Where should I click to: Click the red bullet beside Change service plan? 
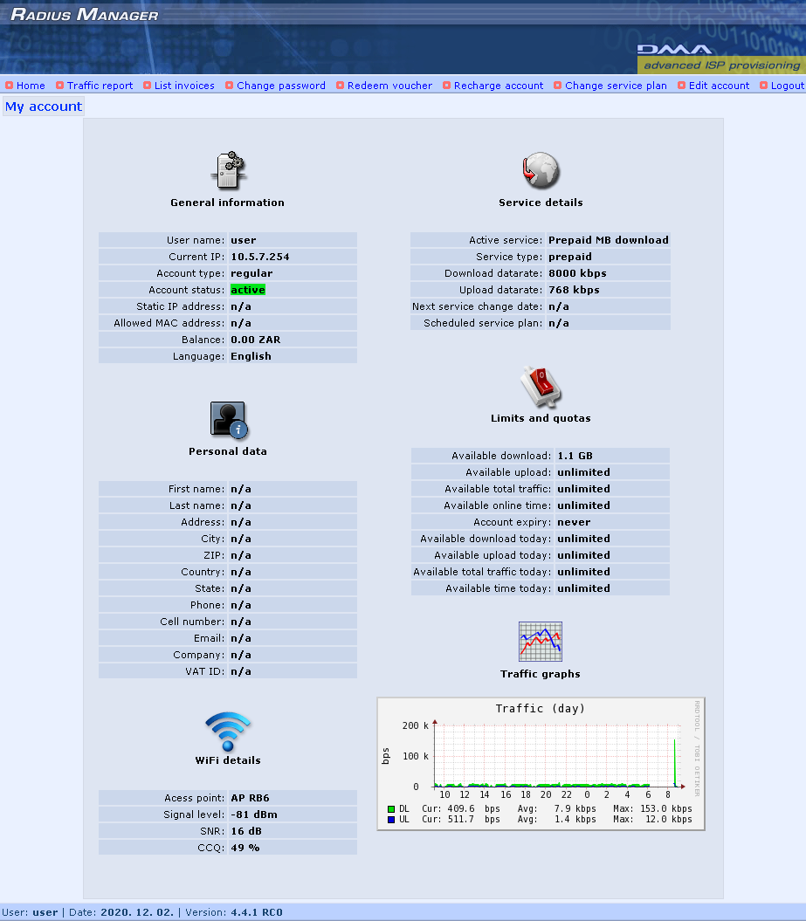[x=557, y=86]
